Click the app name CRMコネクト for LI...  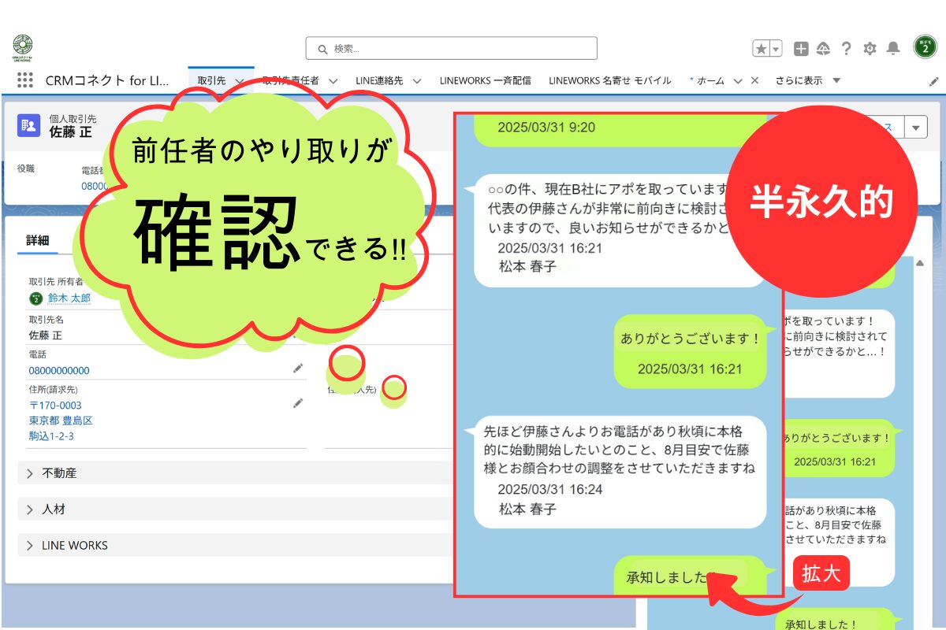pos(107,80)
